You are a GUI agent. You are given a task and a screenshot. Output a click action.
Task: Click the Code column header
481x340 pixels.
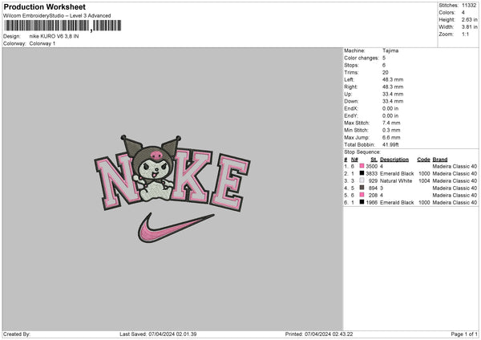(x=423, y=160)
